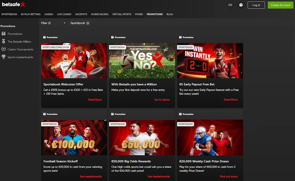Click the €20,000 Weekly Cash Prize Draws title

(204, 161)
